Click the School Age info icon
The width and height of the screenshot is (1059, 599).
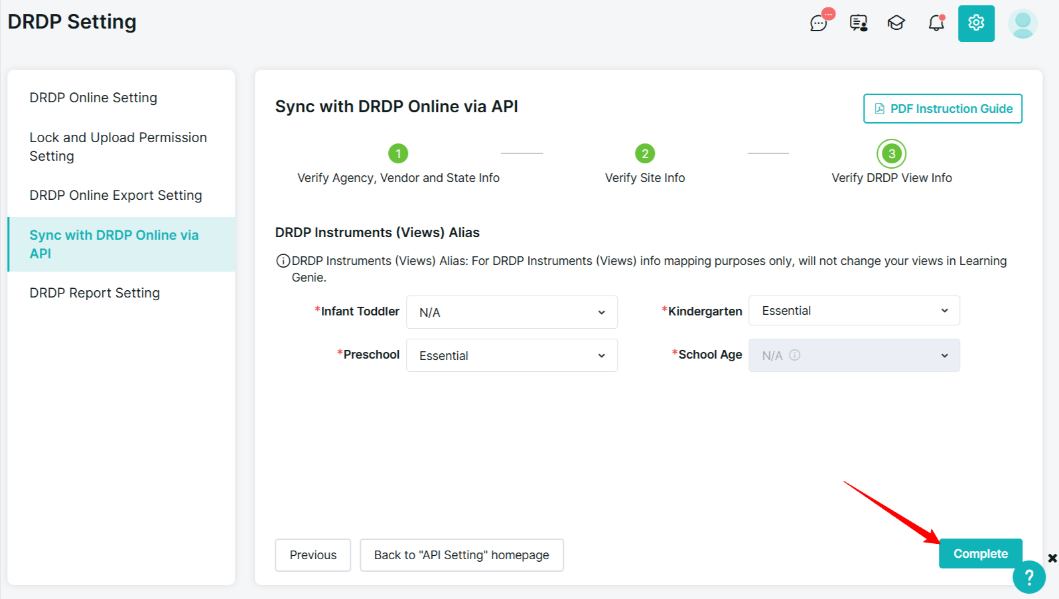pos(795,355)
